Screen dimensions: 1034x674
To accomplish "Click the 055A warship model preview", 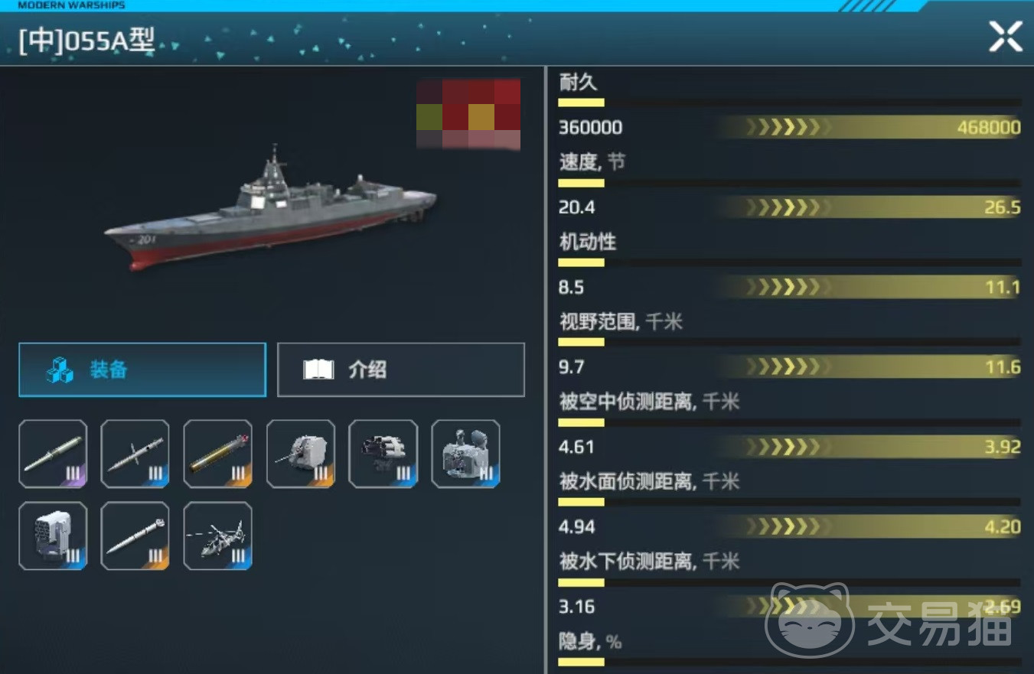I will point(270,208).
